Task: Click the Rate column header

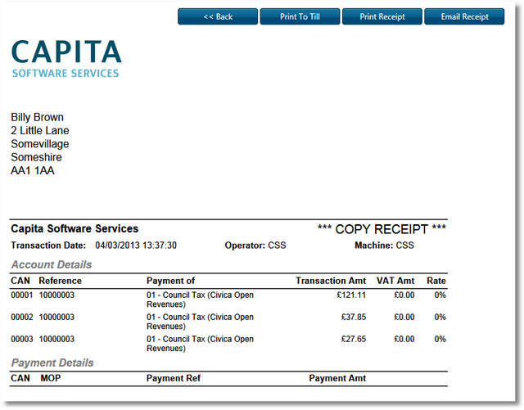Action: point(436,281)
